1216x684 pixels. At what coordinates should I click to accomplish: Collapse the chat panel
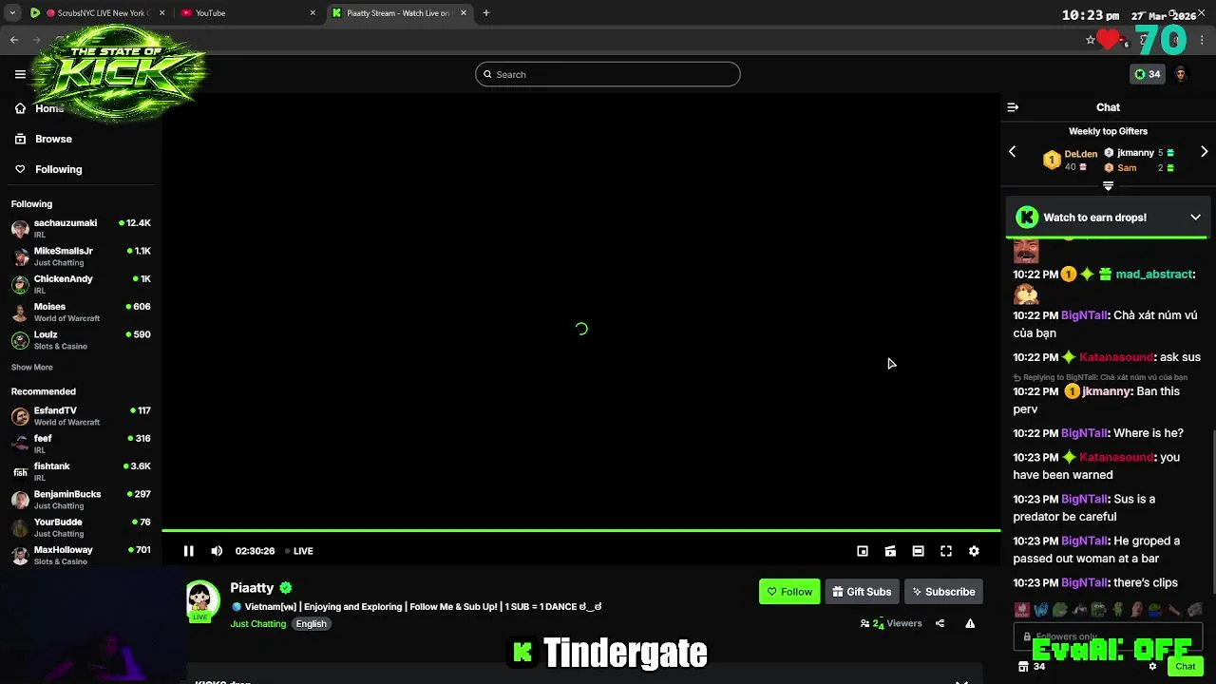pyautogui.click(x=1013, y=107)
